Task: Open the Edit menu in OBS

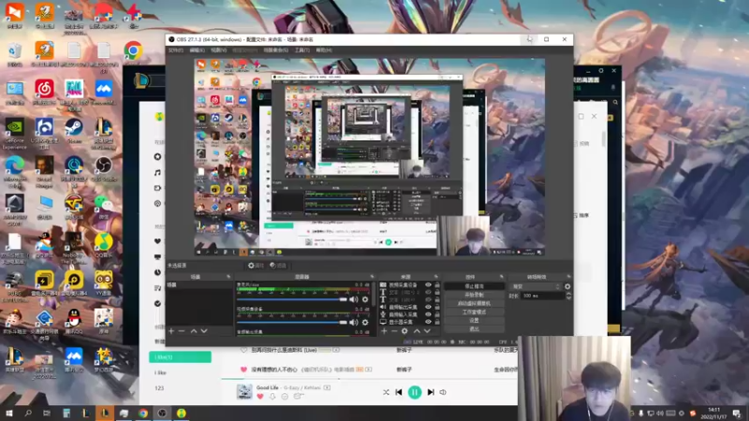Action: (198, 51)
